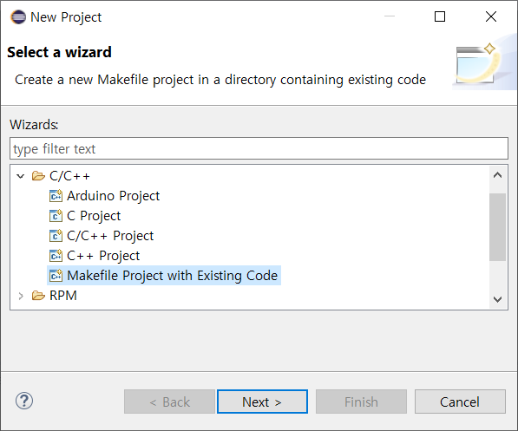The width and height of the screenshot is (518, 431).
Task: Focus the type filter text field
Action: (259, 148)
